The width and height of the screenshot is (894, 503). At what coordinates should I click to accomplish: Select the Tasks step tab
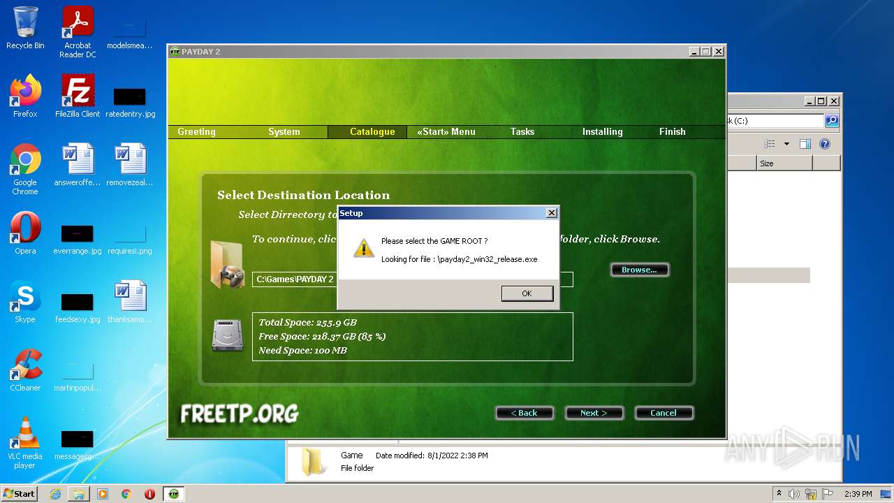coord(522,131)
